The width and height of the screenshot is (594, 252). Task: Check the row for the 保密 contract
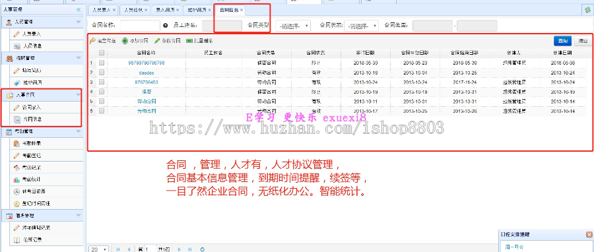pos(102,92)
